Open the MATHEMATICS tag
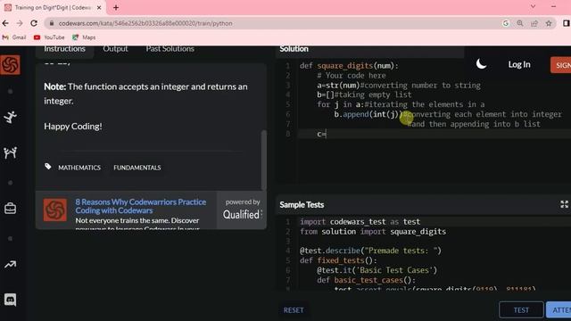Image resolution: width=571 pixels, height=321 pixels. tap(79, 168)
